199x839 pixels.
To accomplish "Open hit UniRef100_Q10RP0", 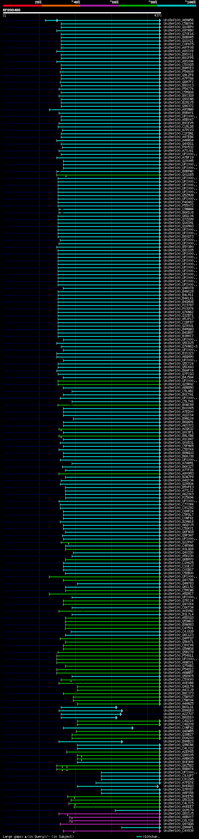I will point(178,27).
